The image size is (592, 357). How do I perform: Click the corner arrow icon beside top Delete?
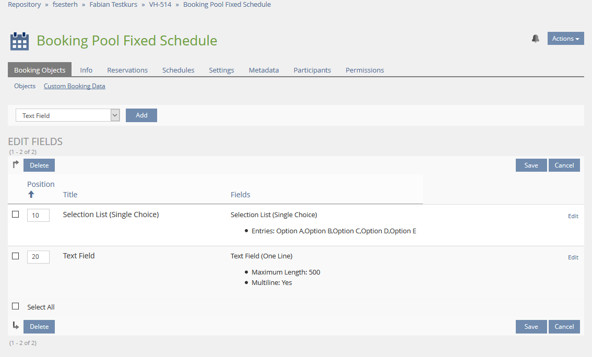click(15, 164)
